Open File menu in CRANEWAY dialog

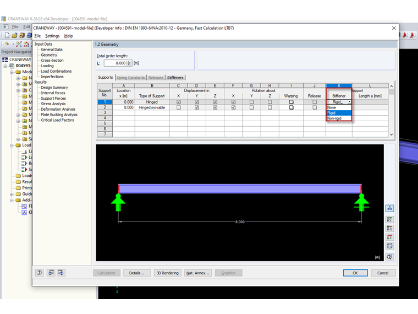coord(37,36)
